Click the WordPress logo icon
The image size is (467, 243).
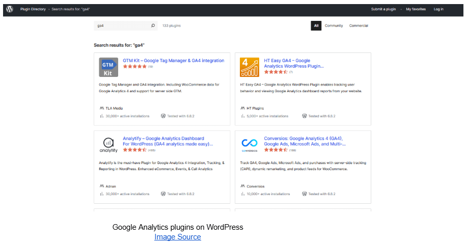(10, 9)
